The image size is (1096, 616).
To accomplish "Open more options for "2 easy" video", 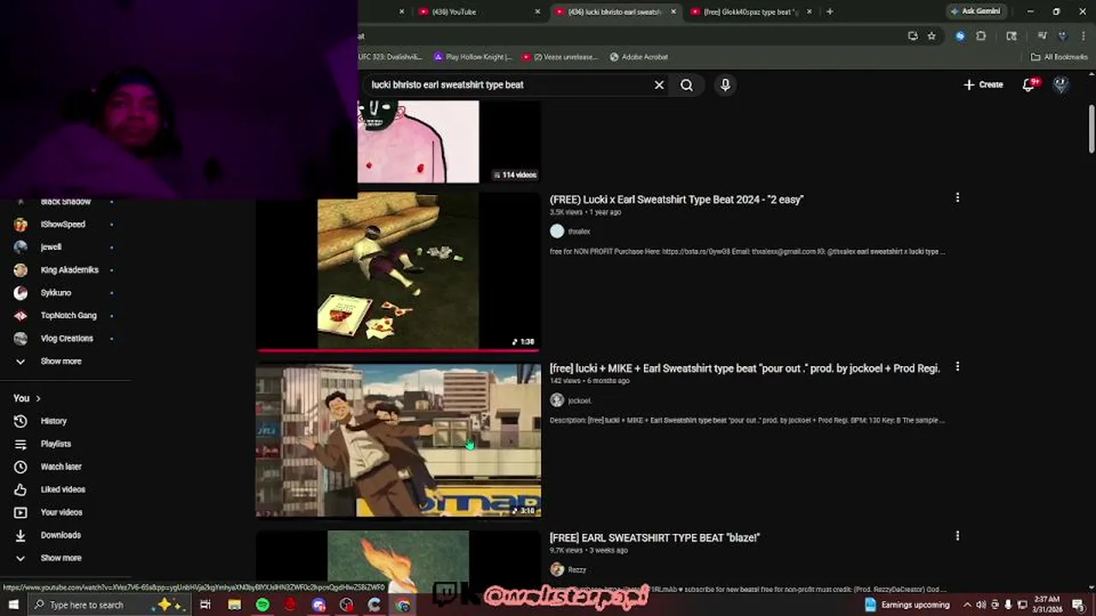I will 957,198.
